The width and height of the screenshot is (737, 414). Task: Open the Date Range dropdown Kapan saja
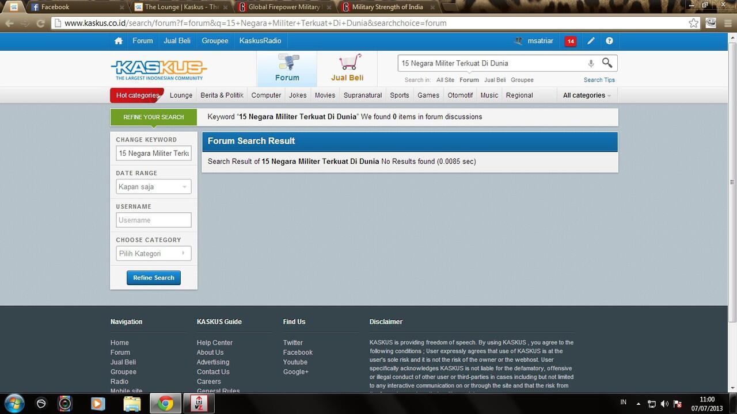point(154,187)
